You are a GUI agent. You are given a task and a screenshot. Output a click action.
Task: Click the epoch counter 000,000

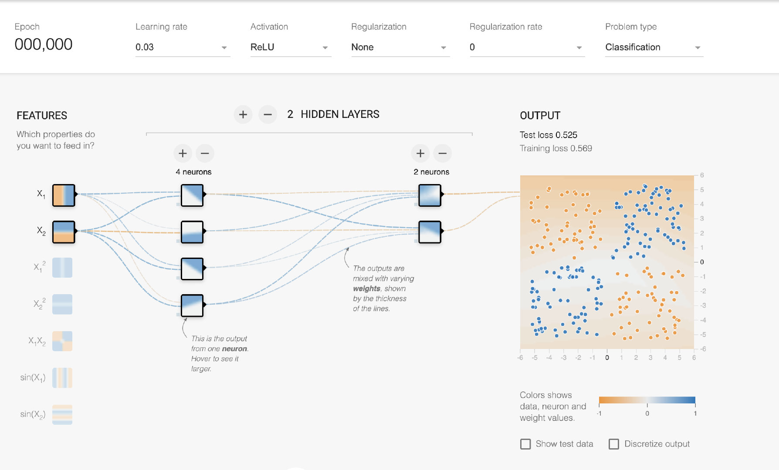(x=44, y=44)
